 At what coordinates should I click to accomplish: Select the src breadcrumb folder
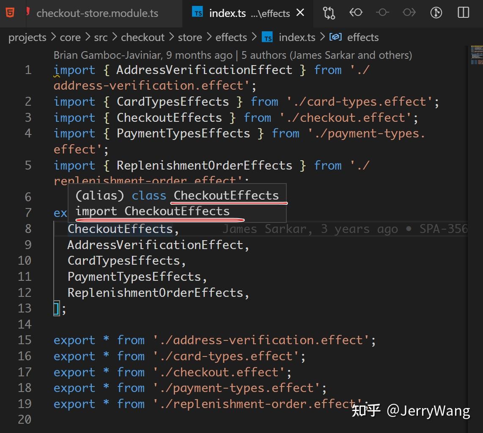101,38
